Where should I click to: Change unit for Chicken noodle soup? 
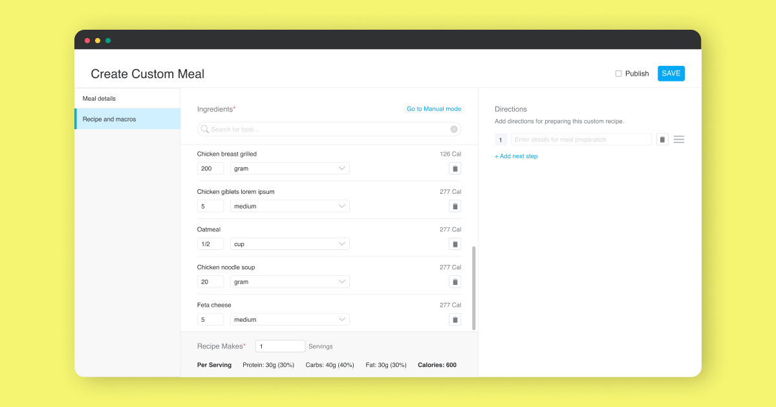[290, 282]
